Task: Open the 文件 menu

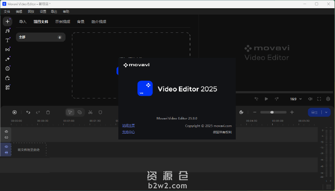Action: 7,11
